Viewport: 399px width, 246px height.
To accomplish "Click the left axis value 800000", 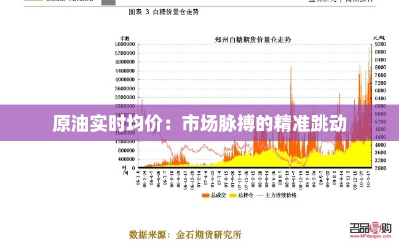I will 126,151.
